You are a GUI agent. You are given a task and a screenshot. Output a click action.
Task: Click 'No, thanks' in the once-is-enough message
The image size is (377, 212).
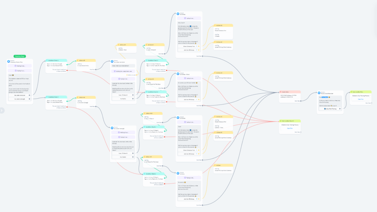(x=123, y=157)
